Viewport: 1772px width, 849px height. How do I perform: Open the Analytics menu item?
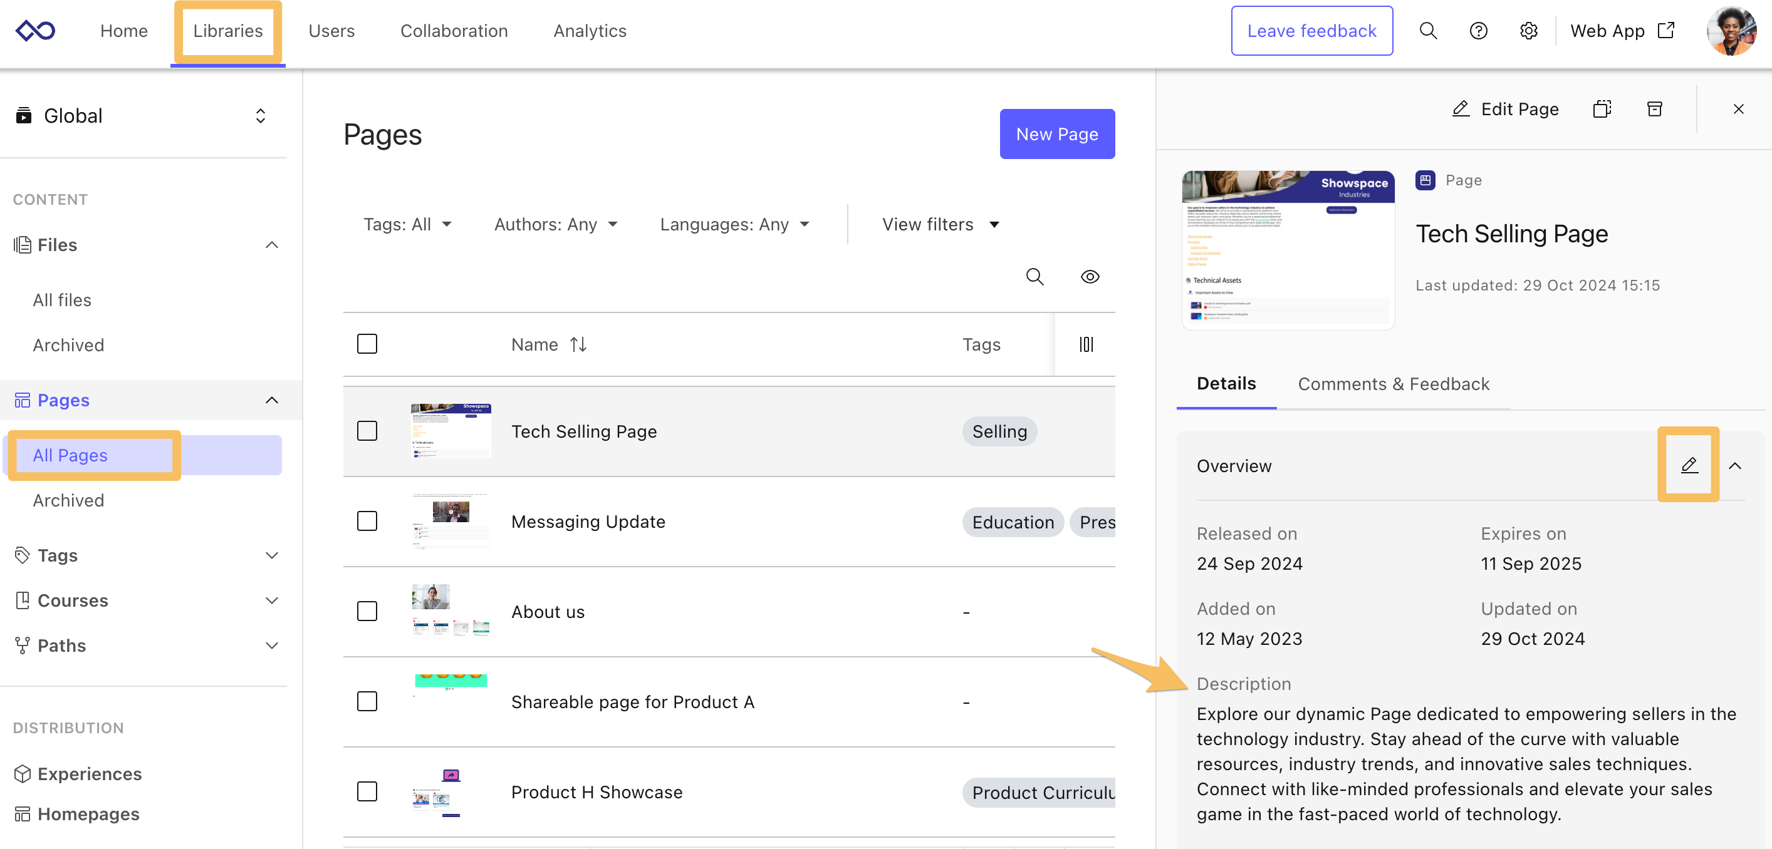590,30
